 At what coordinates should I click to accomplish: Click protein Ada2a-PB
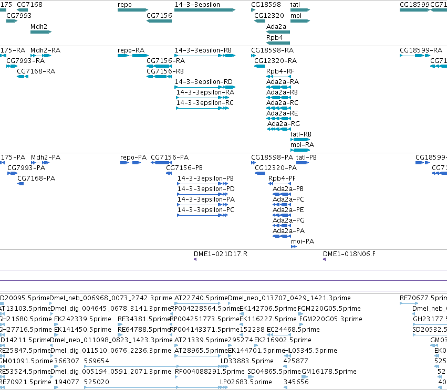pos(282,194)
